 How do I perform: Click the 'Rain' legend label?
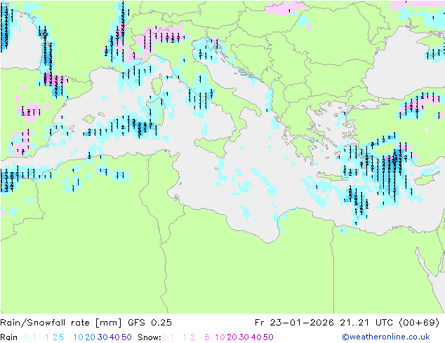click(9, 337)
